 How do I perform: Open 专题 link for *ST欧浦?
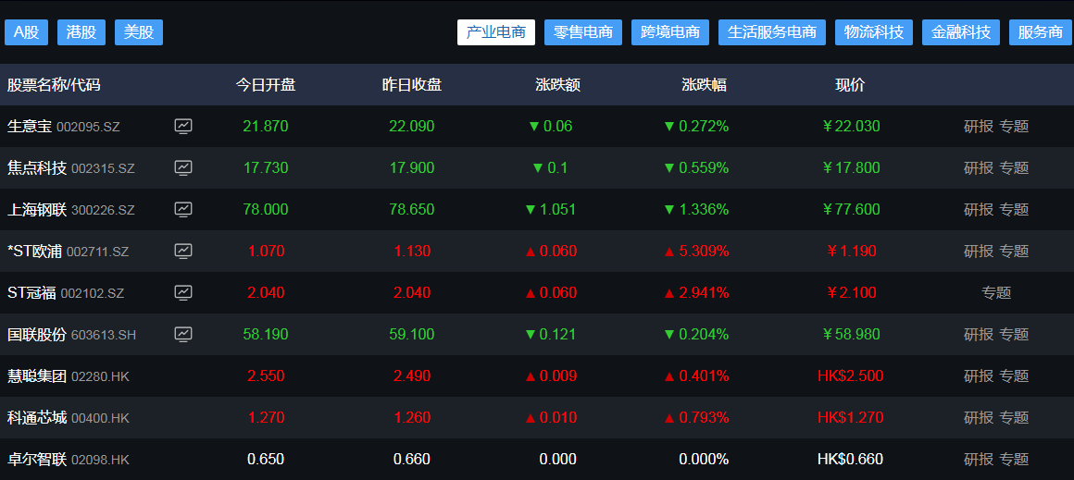tap(1014, 252)
